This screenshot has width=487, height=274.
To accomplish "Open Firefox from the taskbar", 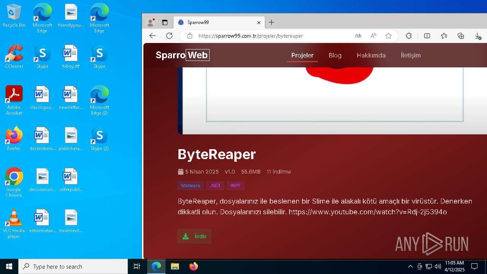I will click(193, 266).
